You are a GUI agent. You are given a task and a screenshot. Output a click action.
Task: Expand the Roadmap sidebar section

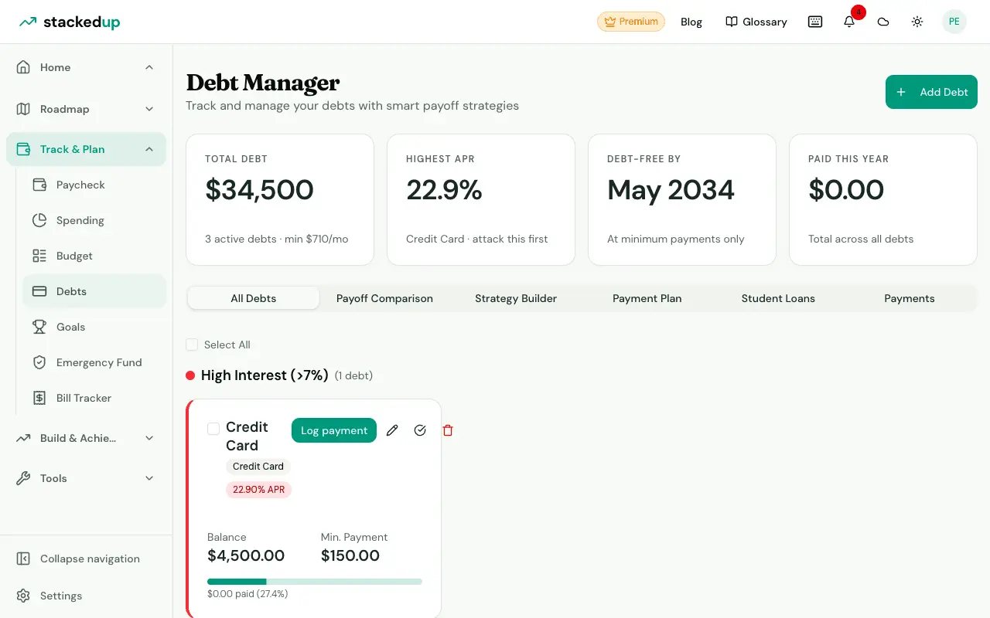86,109
